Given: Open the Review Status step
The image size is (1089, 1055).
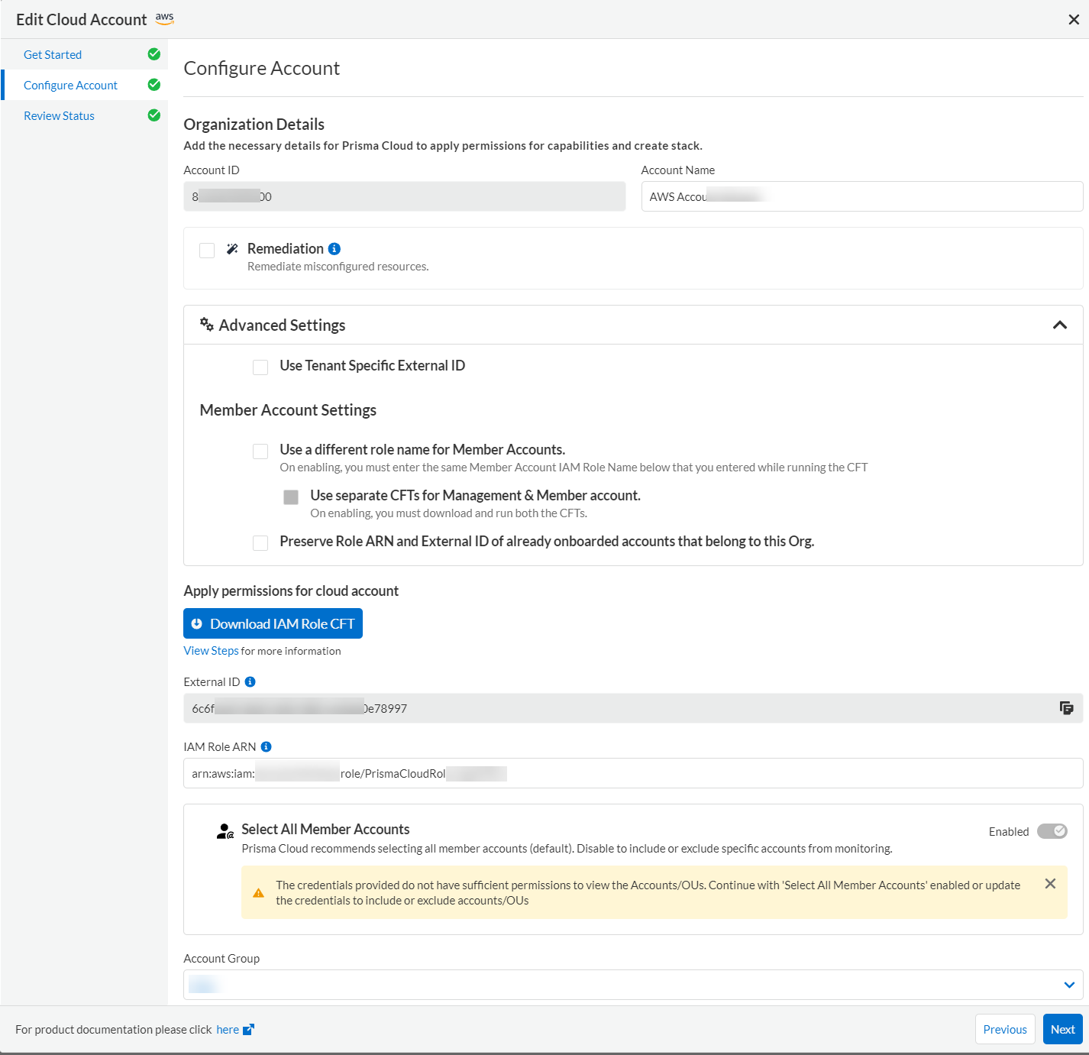Looking at the screenshot, I should coord(59,115).
